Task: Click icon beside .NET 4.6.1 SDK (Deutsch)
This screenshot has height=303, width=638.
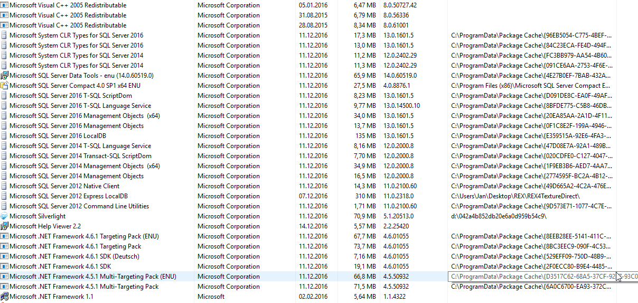Action: pyautogui.click(x=4, y=256)
